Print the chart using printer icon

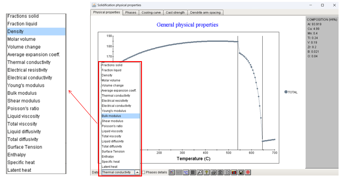click(214, 172)
